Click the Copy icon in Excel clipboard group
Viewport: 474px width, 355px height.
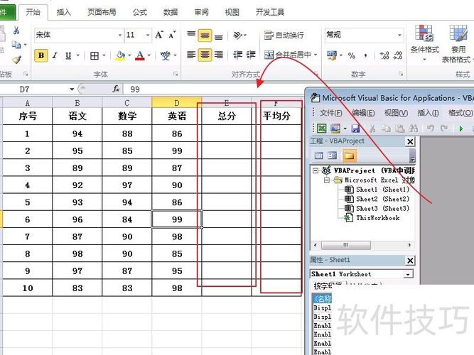[16, 45]
